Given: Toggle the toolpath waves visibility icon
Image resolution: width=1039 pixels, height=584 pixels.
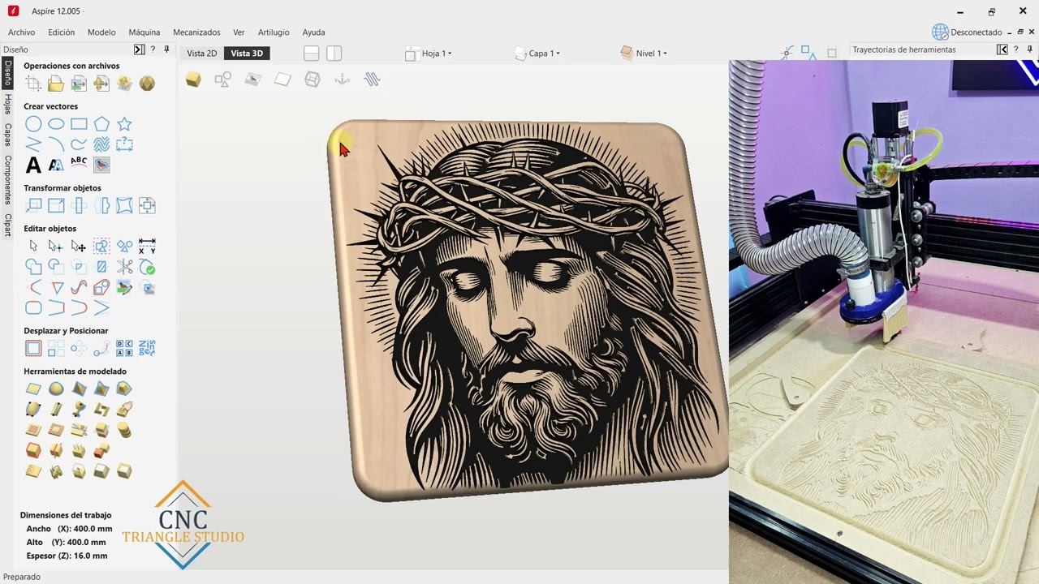Looking at the screenshot, I should [x=373, y=79].
